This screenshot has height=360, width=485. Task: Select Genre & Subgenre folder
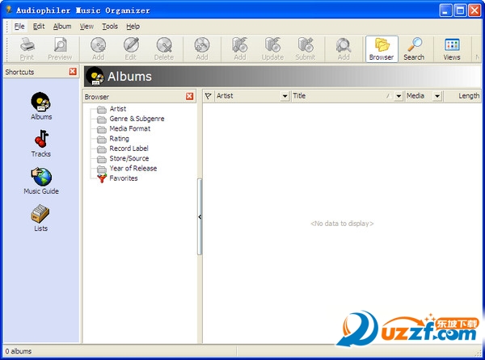(x=130, y=119)
